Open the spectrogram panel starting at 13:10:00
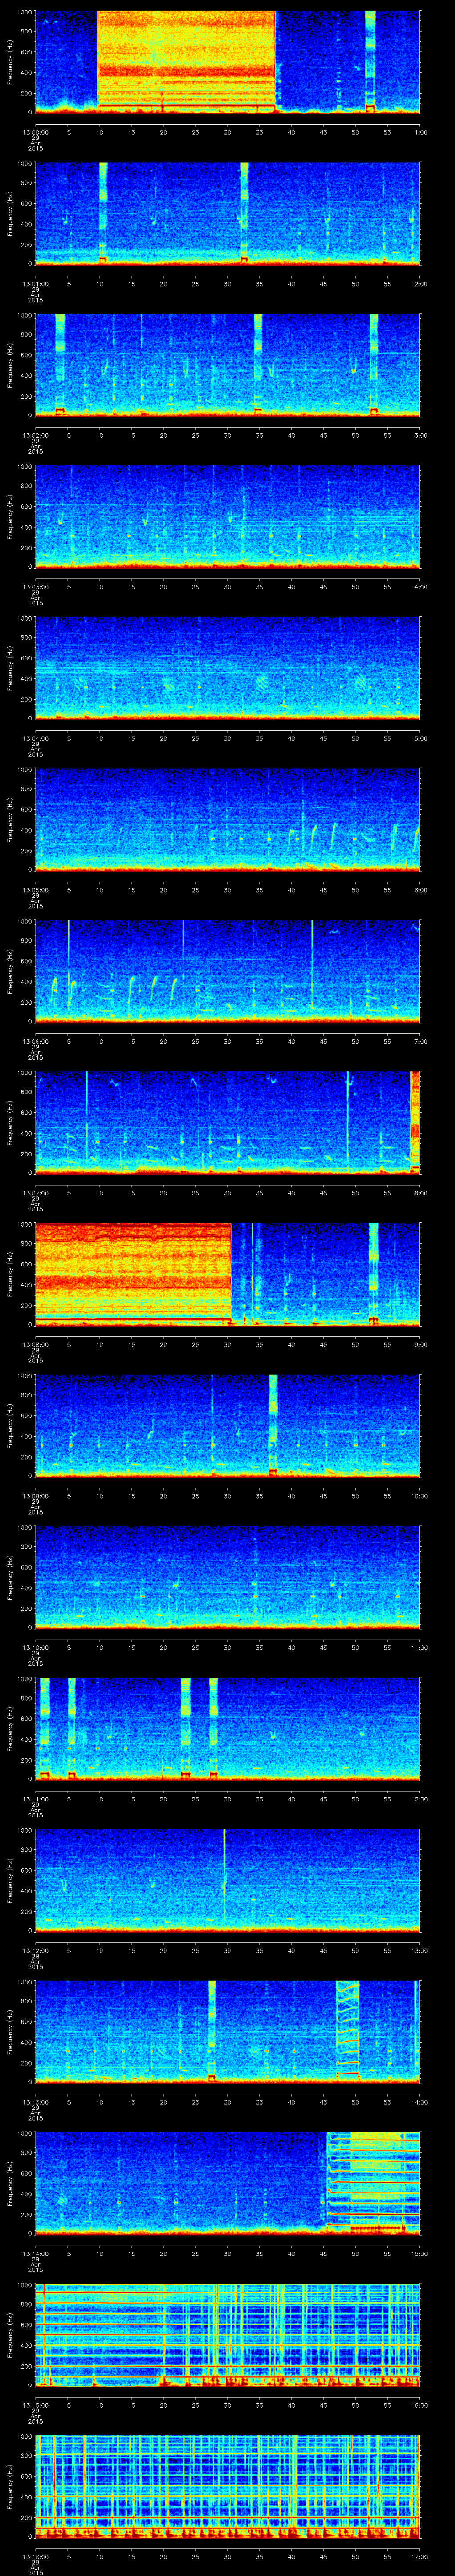The height and width of the screenshot is (2576, 455). pos(228,1576)
